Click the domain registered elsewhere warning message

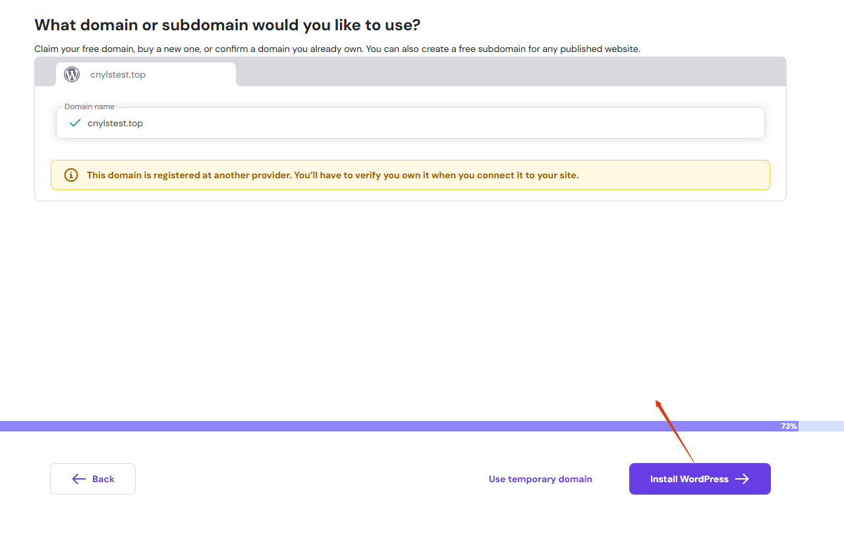pos(333,175)
